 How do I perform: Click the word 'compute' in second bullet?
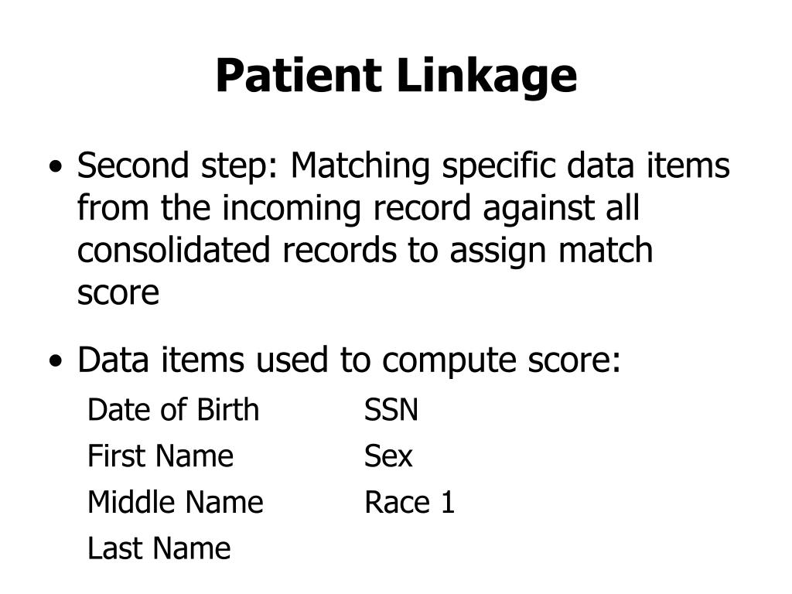(x=449, y=360)
